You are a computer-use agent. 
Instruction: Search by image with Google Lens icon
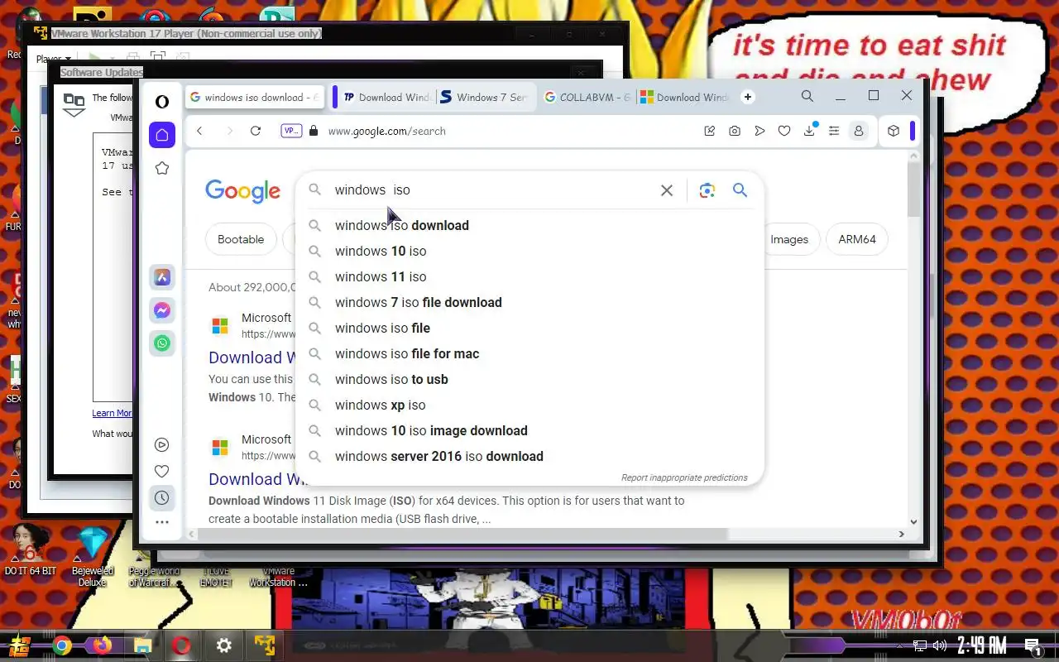pos(707,190)
